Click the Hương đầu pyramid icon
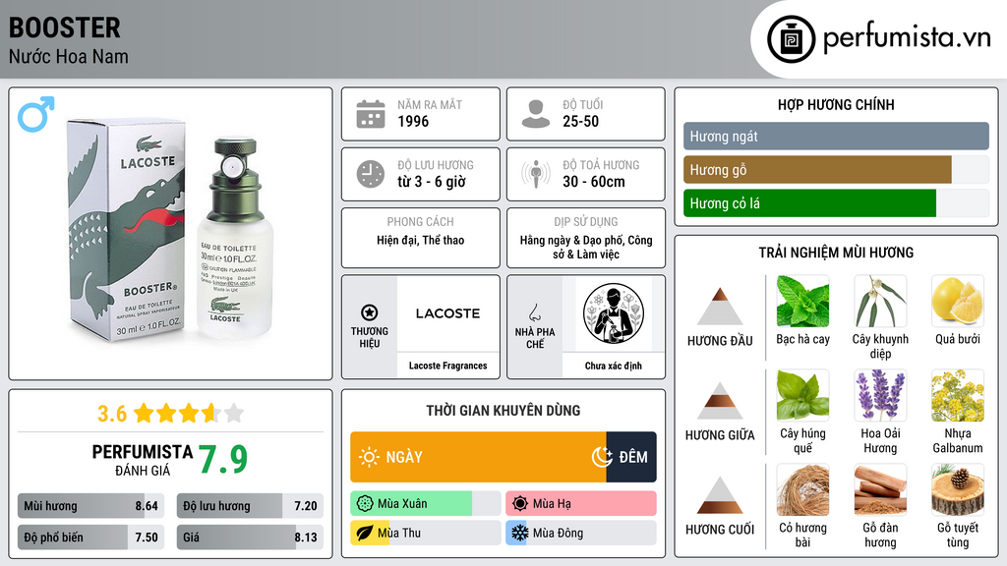The width and height of the screenshot is (1007, 566). tap(720, 307)
